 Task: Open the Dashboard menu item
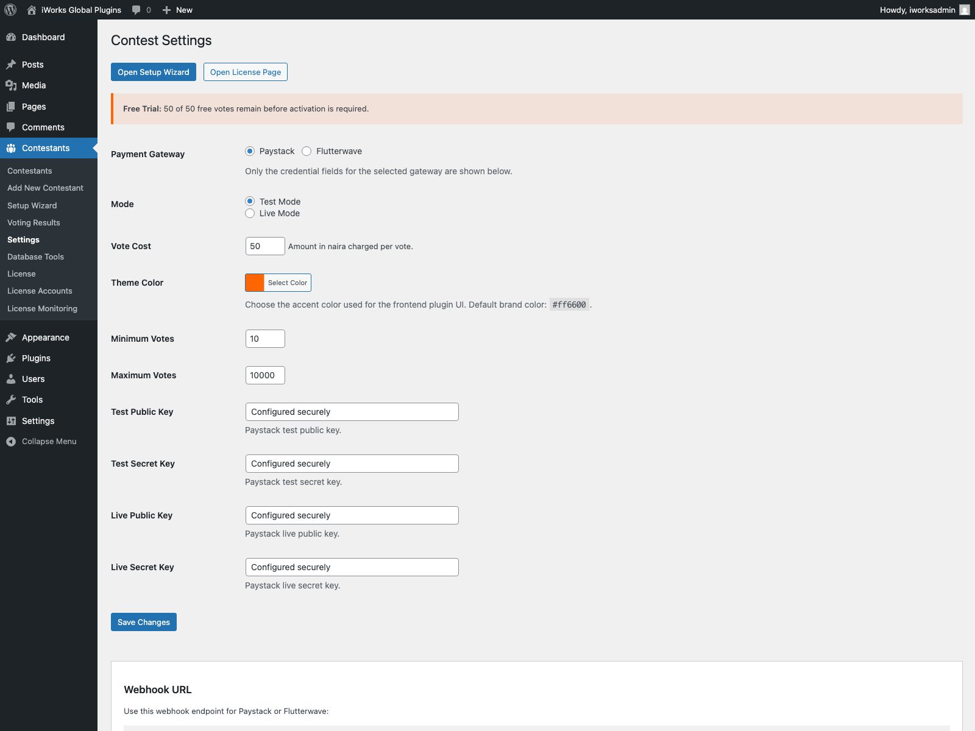[49, 37]
